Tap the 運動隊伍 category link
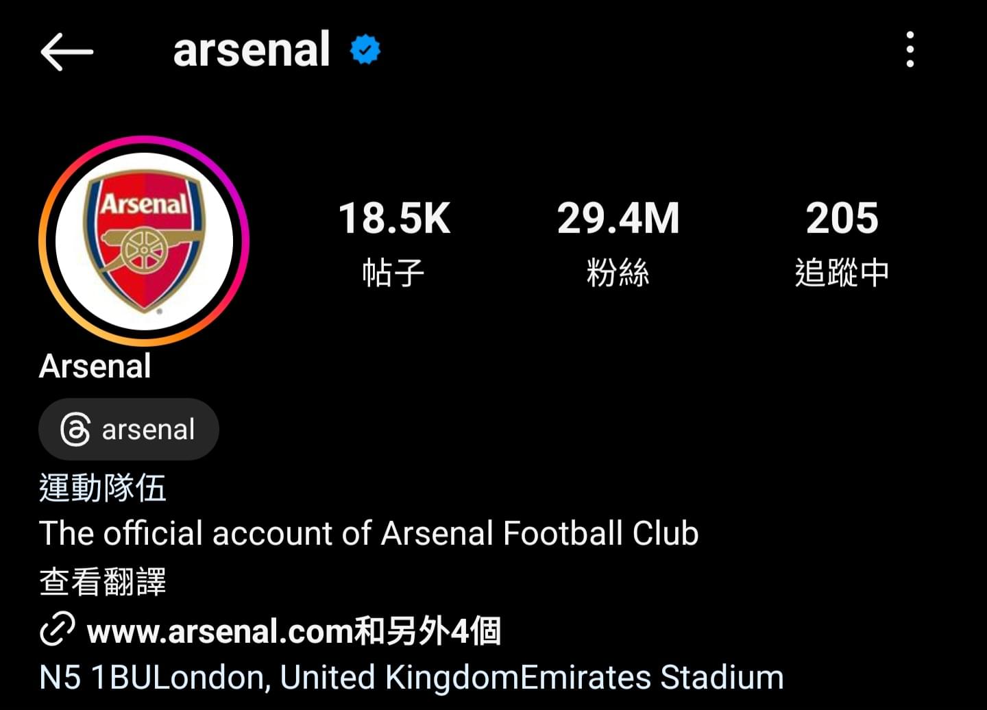The width and height of the screenshot is (987, 710). pos(103,488)
